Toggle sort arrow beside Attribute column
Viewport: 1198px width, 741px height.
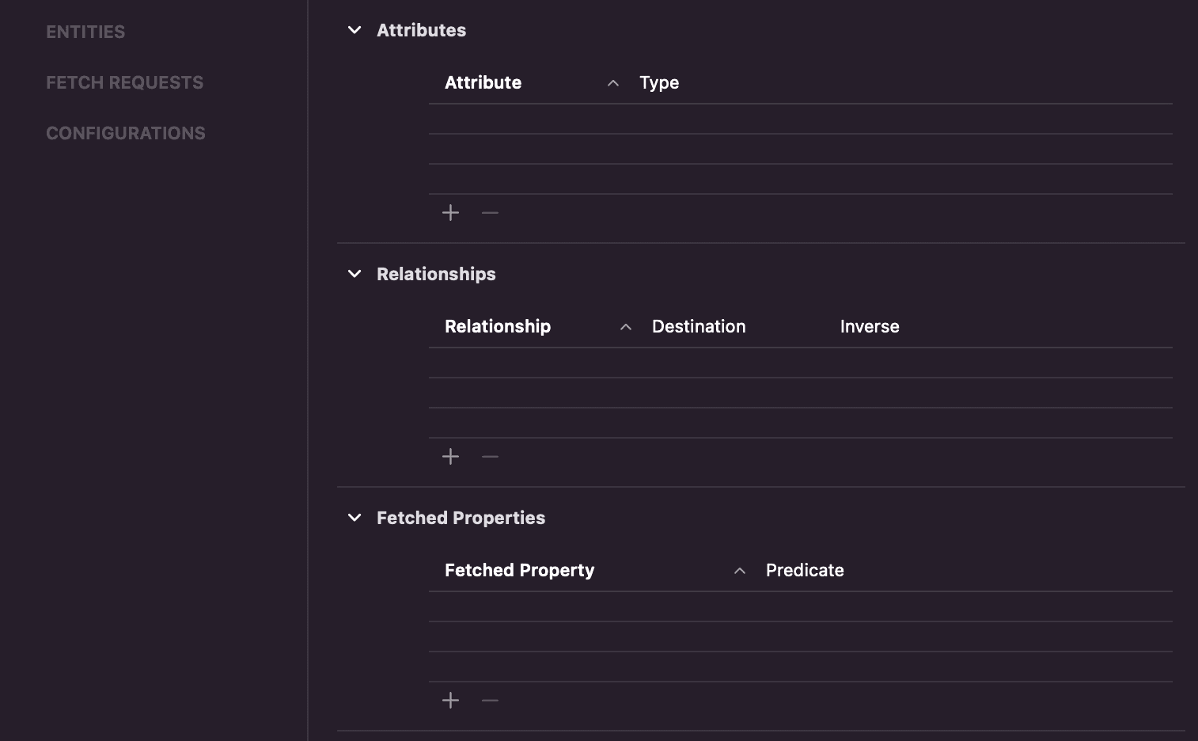click(x=613, y=83)
